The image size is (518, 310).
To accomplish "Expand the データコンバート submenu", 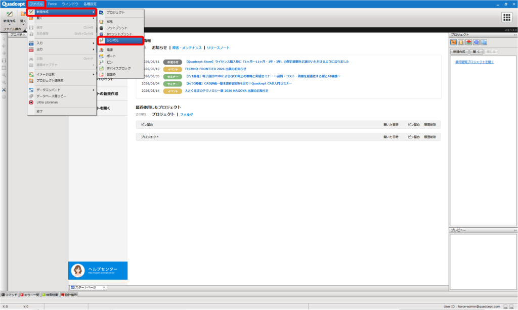I will pyautogui.click(x=62, y=90).
